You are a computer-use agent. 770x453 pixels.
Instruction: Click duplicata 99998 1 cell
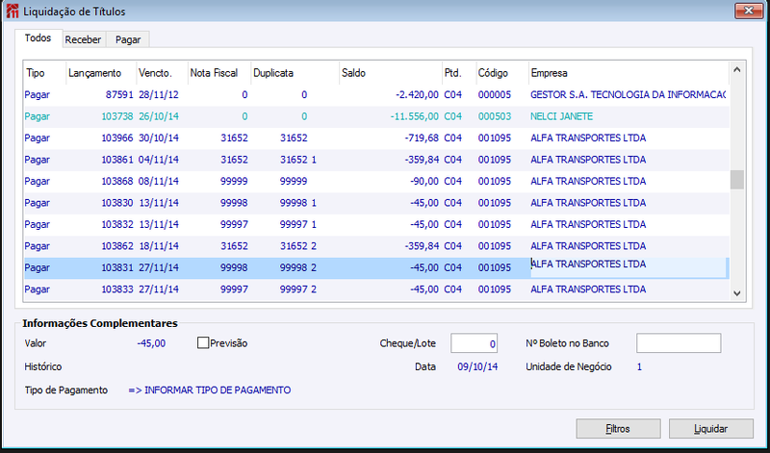pyautogui.click(x=298, y=203)
